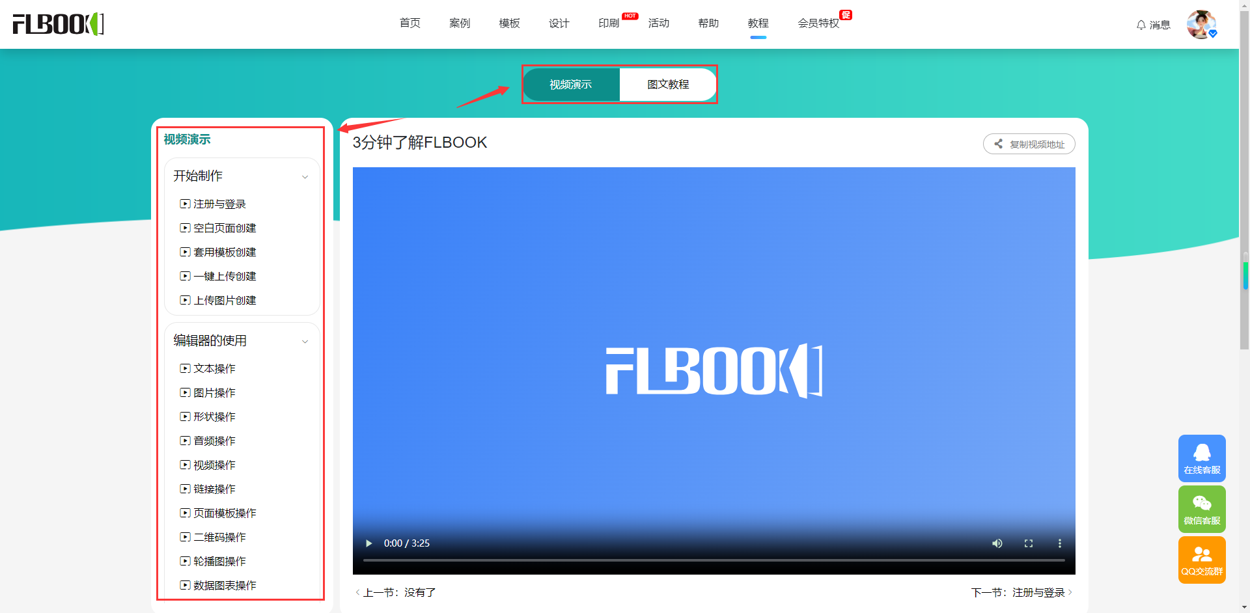Open online customer service chat widget
1250x613 pixels.
(x=1201, y=458)
